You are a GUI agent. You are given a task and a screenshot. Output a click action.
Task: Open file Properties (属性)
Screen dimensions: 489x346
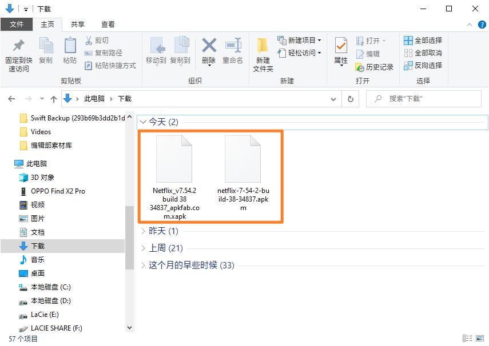point(341,52)
